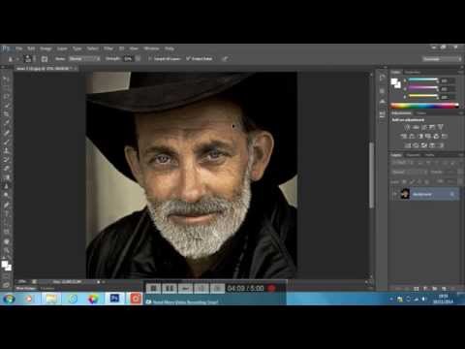Add a Hue/Saturation adjustment

pos(404,137)
